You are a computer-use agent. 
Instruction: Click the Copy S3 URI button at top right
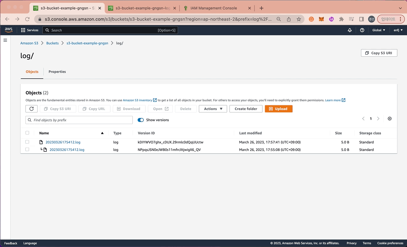379,53
